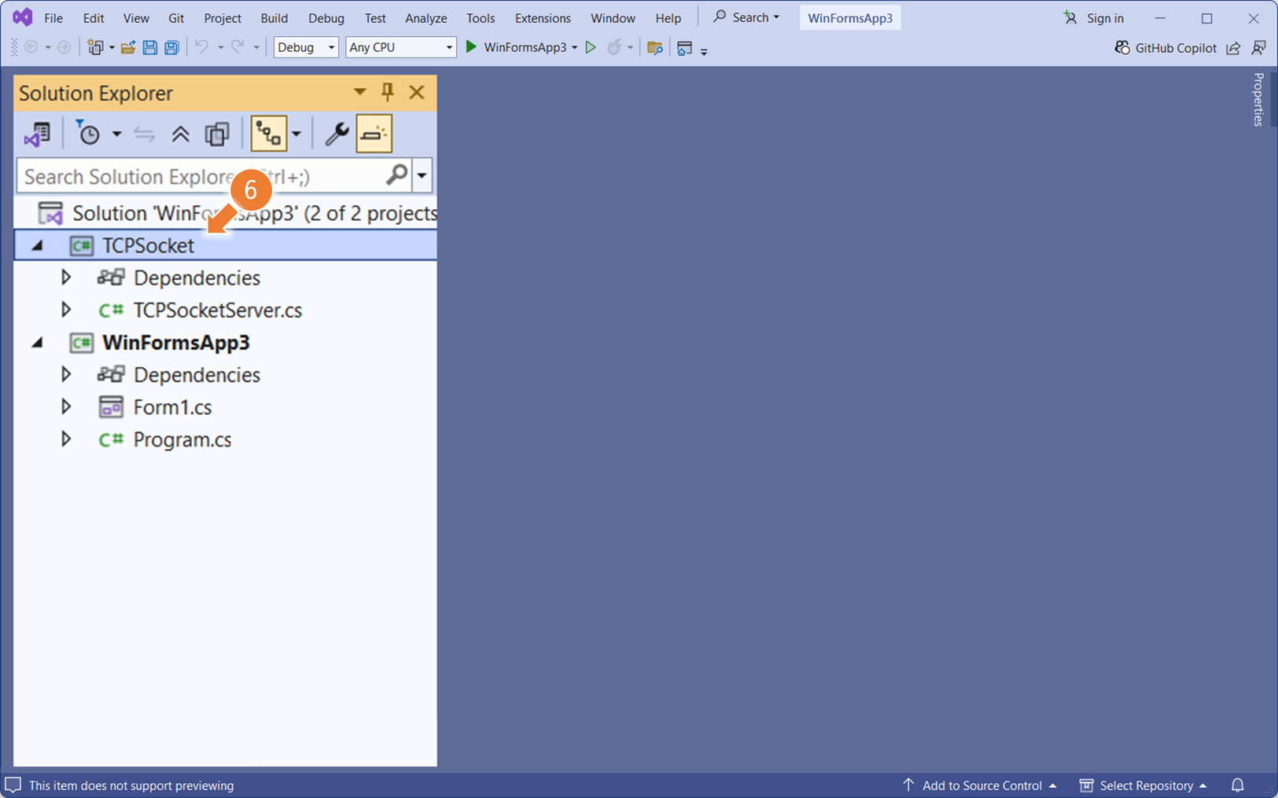Expand Dependencies under TCPSocket

66,278
